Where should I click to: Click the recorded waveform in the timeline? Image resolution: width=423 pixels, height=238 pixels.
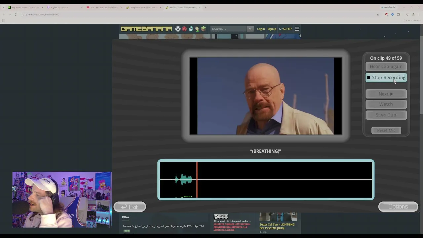(184, 180)
